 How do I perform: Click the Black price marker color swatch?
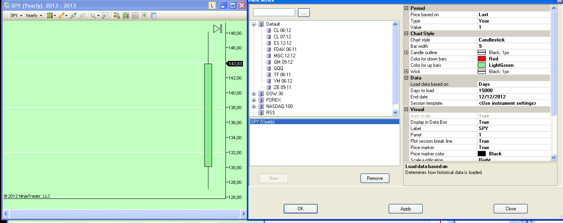pos(482,154)
